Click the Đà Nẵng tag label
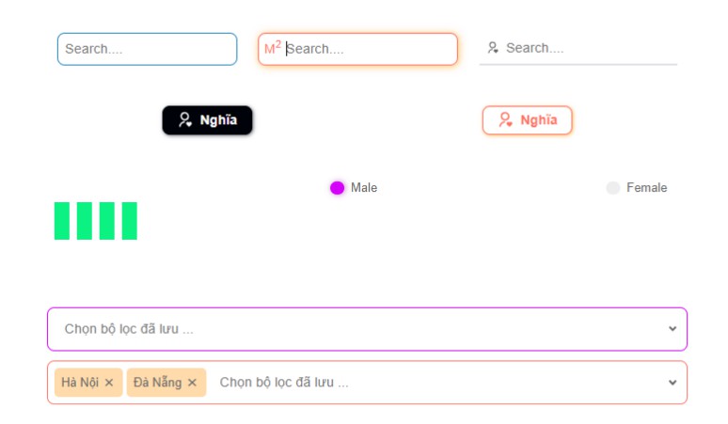Image resolution: width=728 pixels, height=424 pixels. tap(156, 383)
